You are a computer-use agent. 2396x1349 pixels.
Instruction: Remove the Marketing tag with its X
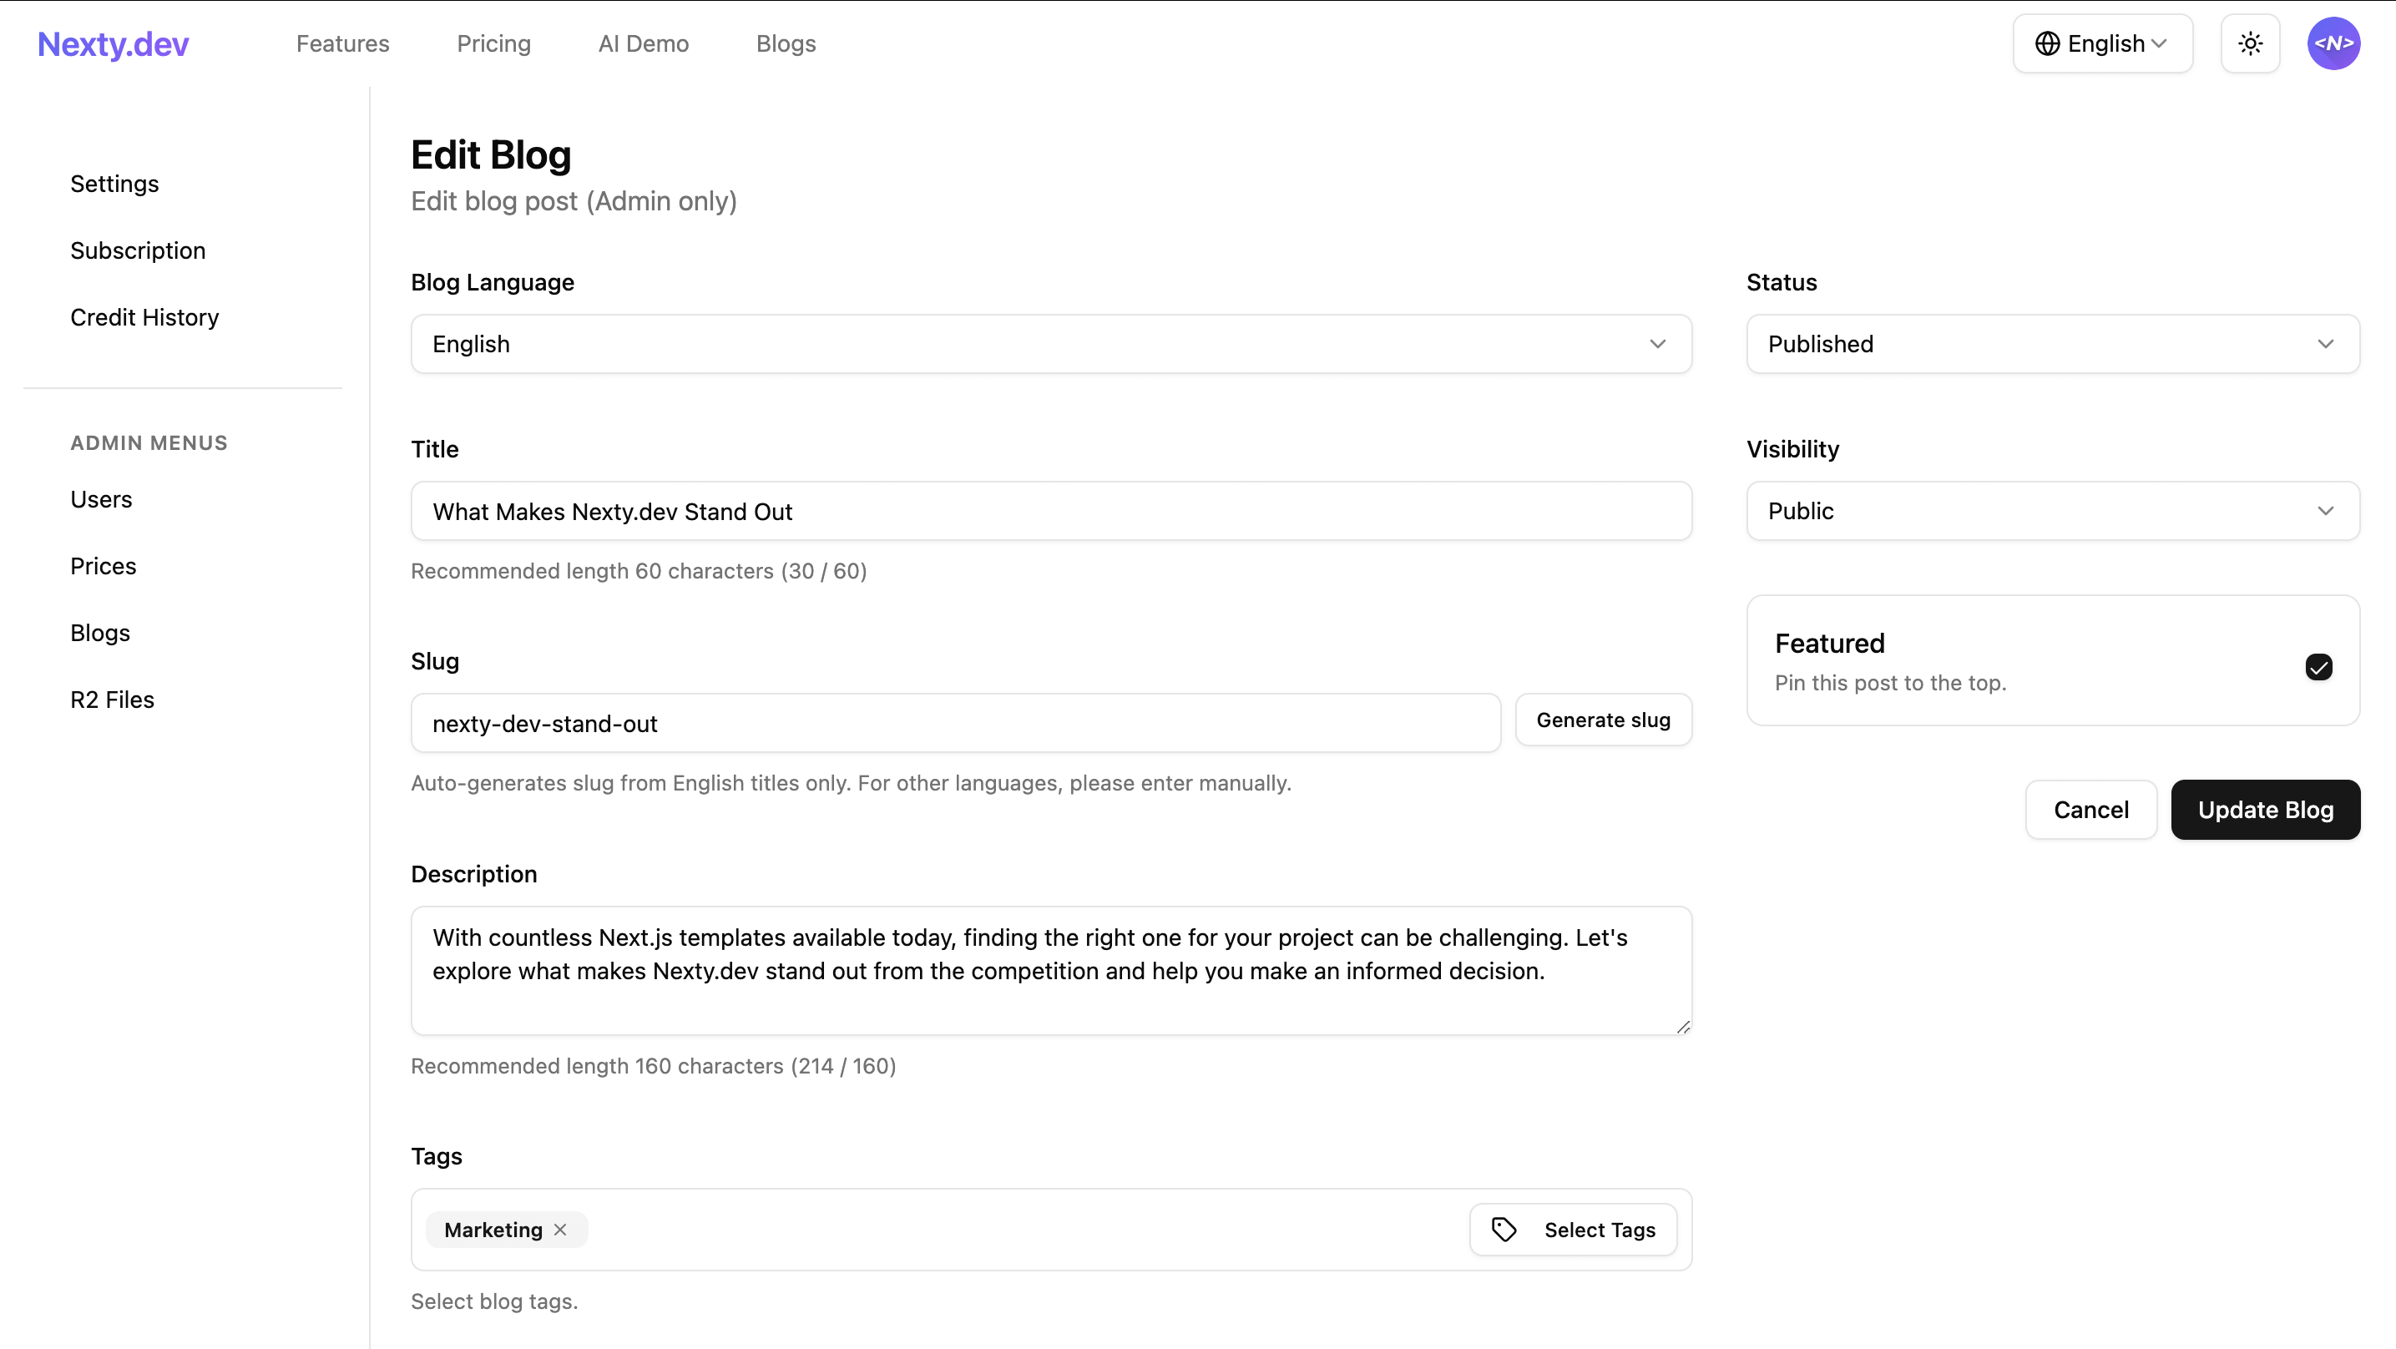tap(560, 1229)
